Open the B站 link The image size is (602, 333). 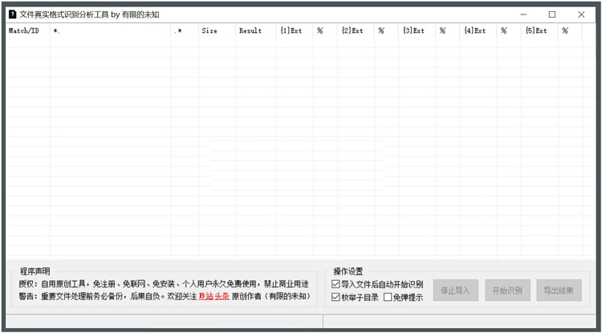coord(205,297)
